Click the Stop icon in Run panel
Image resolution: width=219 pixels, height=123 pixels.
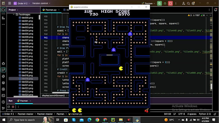13,107
